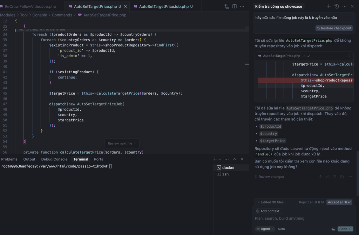Send the chat message
Viewport: 359px width, 235px height.
click(x=345, y=229)
